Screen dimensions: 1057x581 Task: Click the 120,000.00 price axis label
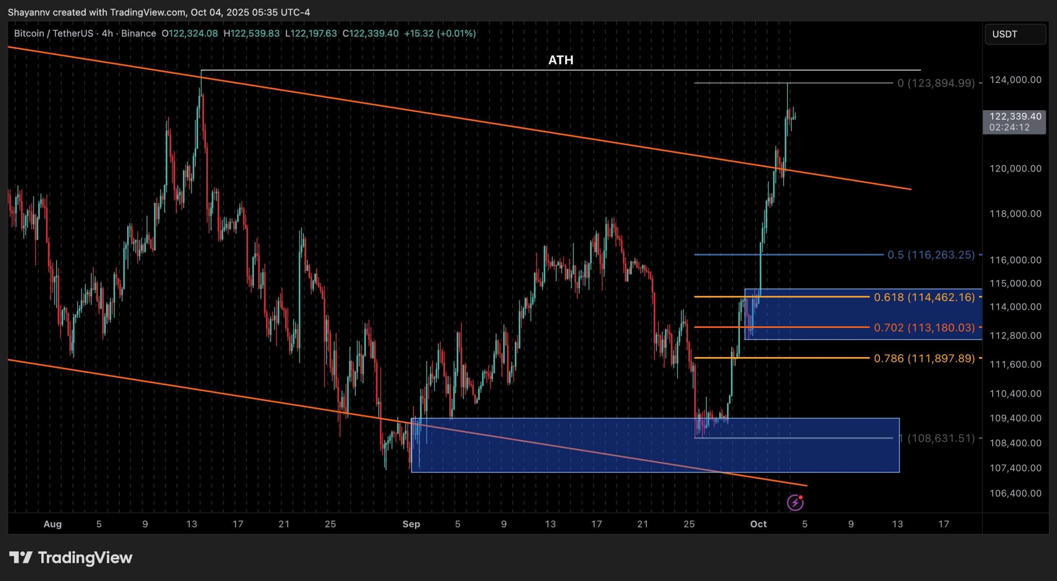(1015, 168)
